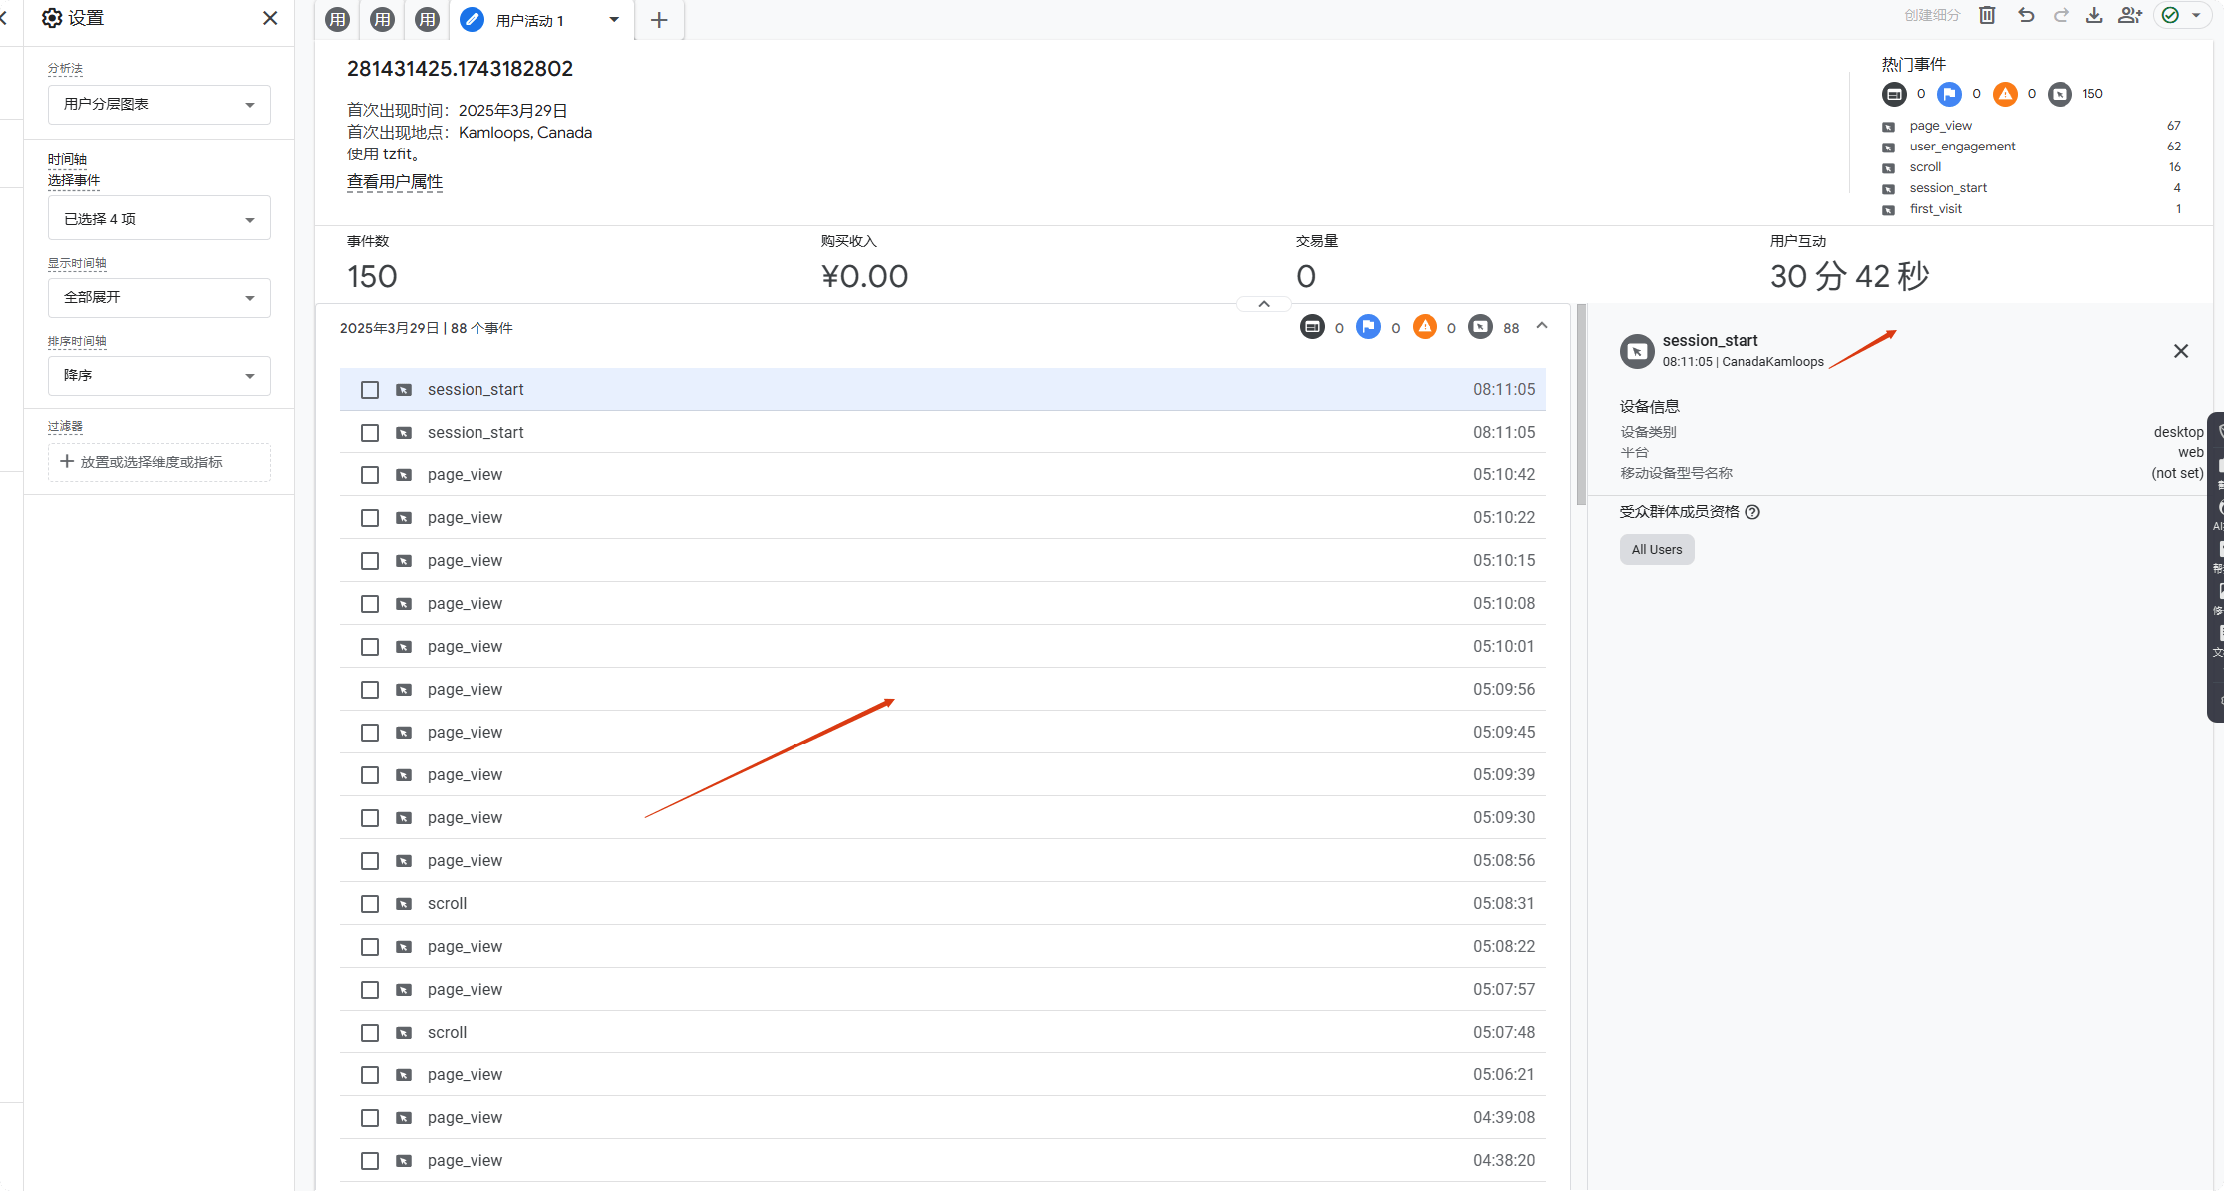Select checkbox for page_view at 05:10:42
The image size is (2224, 1191).
370,475
